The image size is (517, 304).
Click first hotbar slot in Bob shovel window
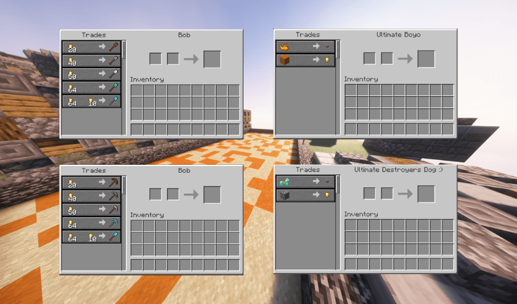137,130
